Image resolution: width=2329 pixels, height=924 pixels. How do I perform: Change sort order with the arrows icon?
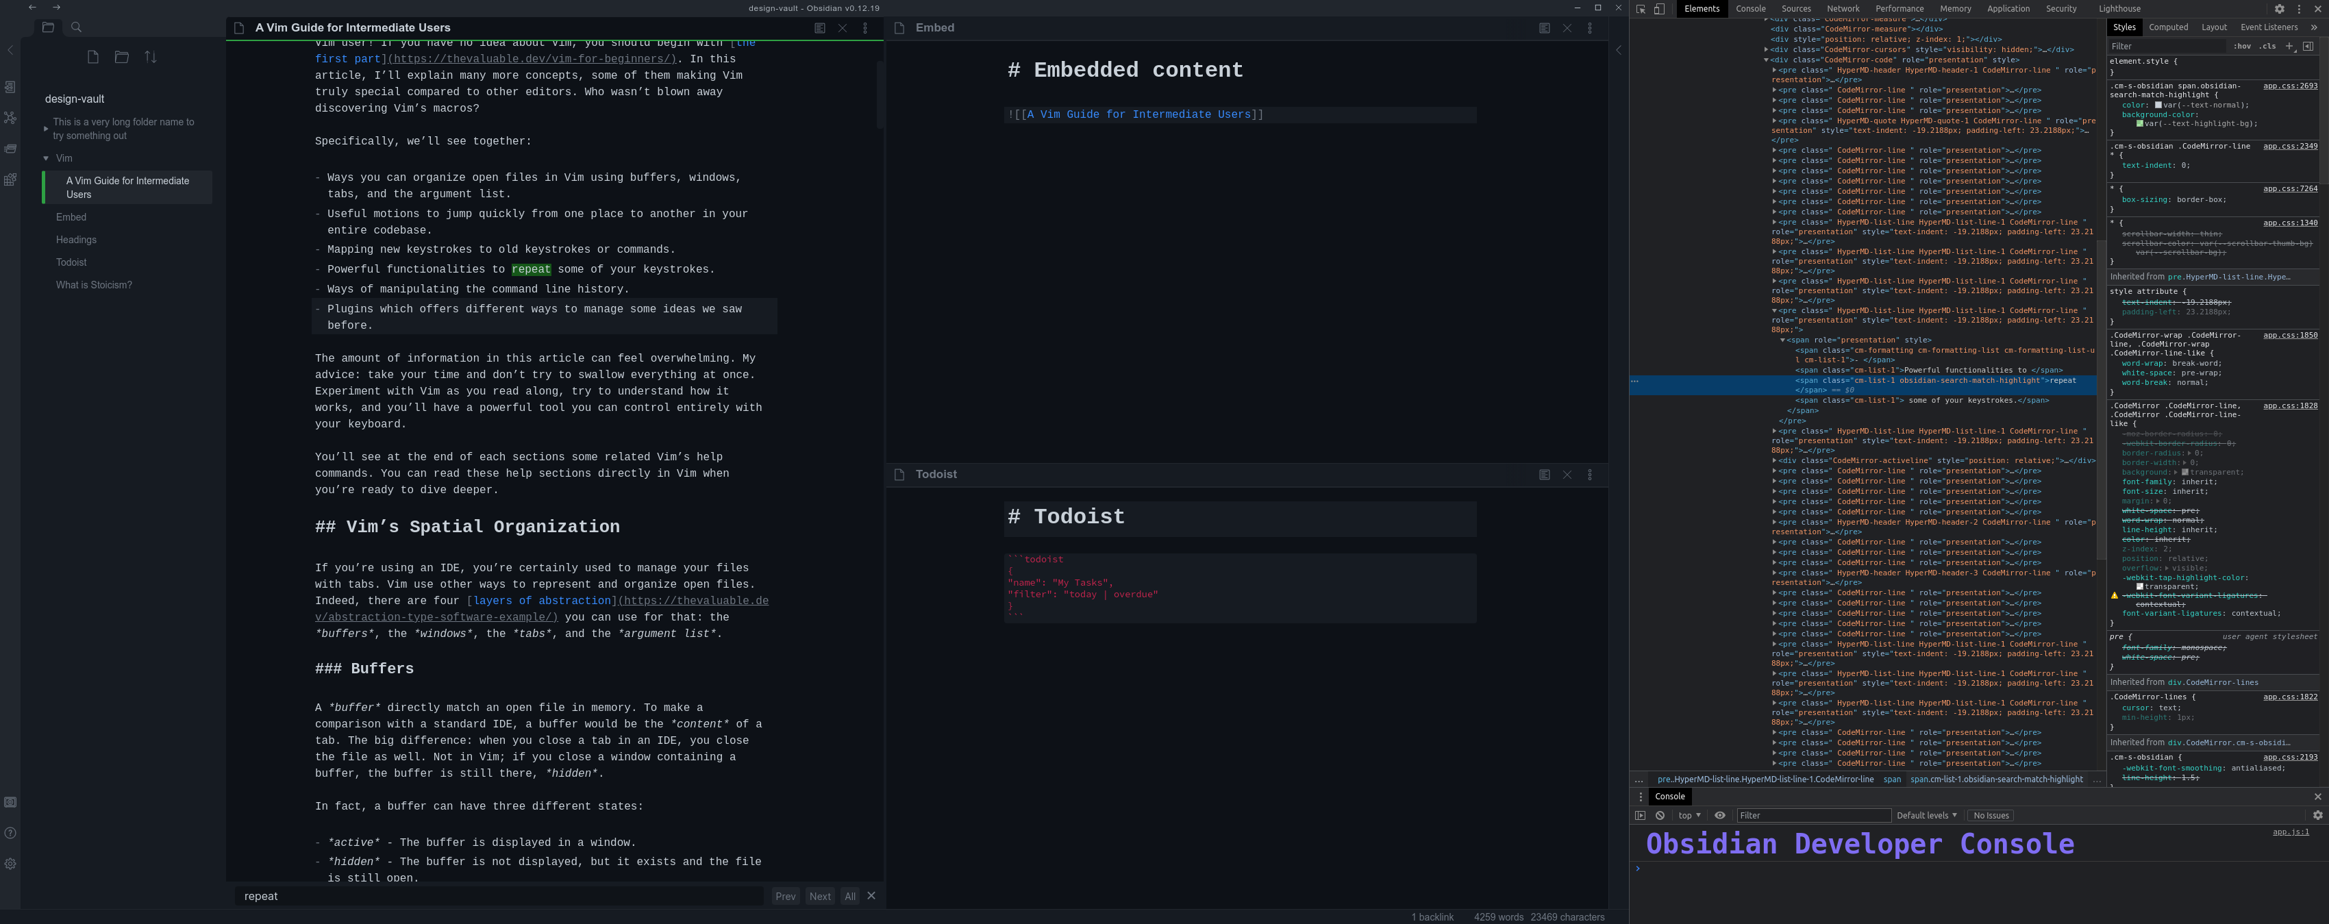[x=150, y=57]
